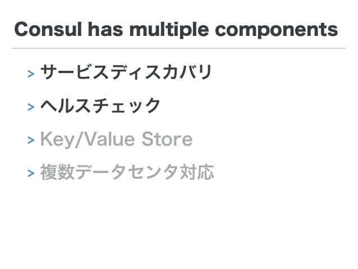The image size is (358, 269).
Task: Click the word components in the title
Action: point(277,31)
